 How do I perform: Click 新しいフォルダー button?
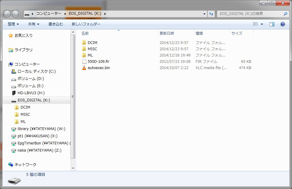click(x=86, y=24)
